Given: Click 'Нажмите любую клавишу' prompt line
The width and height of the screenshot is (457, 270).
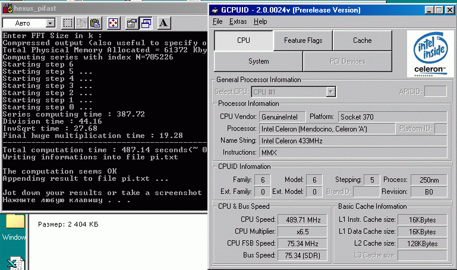Looking at the screenshot, I should (x=67, y=200).
